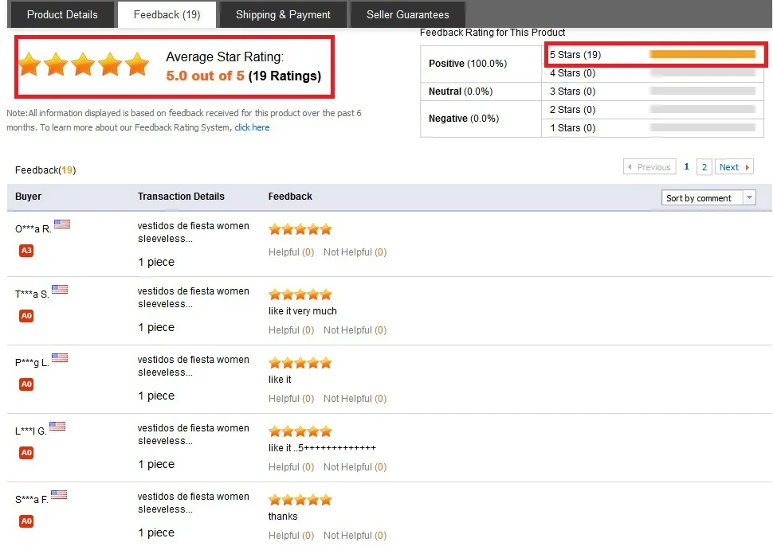Open the Product Details tab
The image size is (773, 546).
point(62,15)
